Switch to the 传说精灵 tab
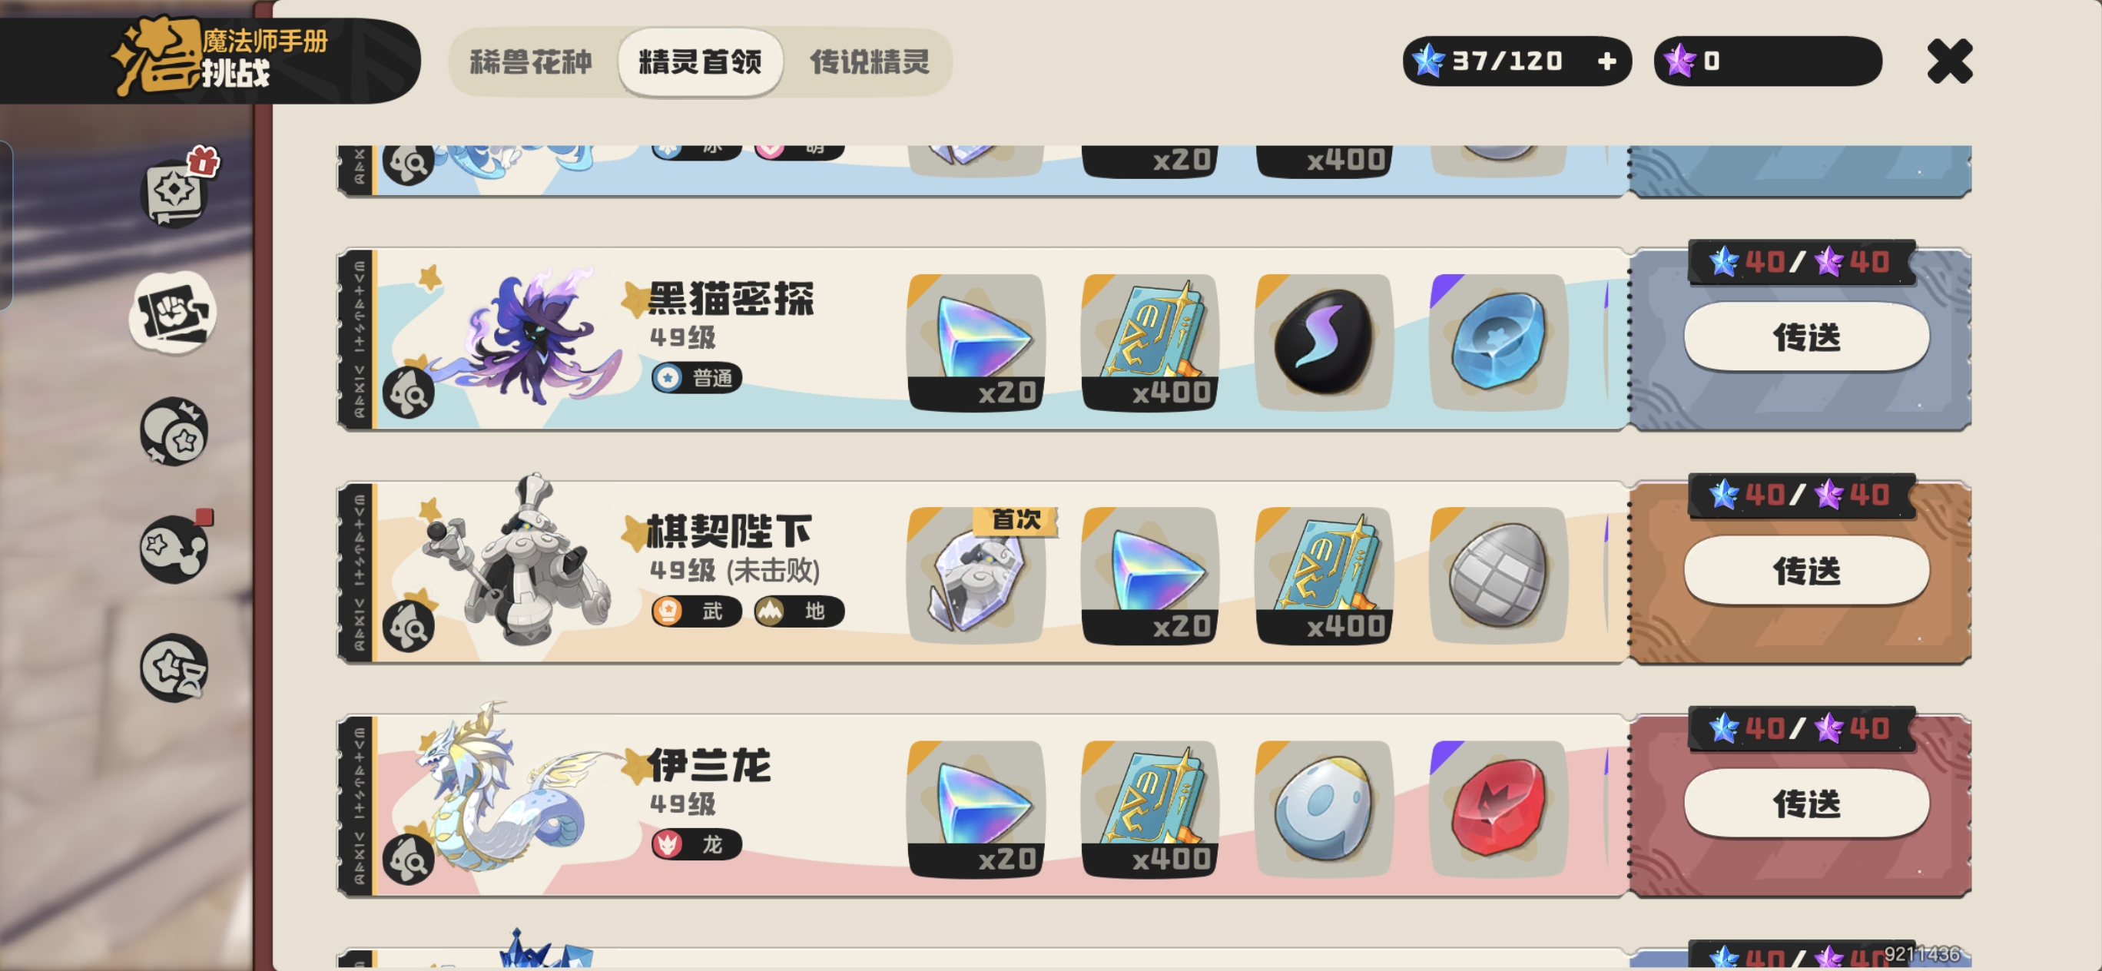The height and width of the screenshot is (971, 2102). pyautogui.click(x=869, y=61)
